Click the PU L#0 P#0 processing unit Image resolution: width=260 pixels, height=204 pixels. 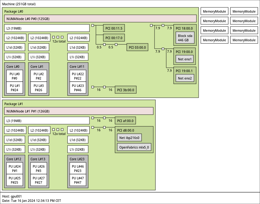[14, 76]
